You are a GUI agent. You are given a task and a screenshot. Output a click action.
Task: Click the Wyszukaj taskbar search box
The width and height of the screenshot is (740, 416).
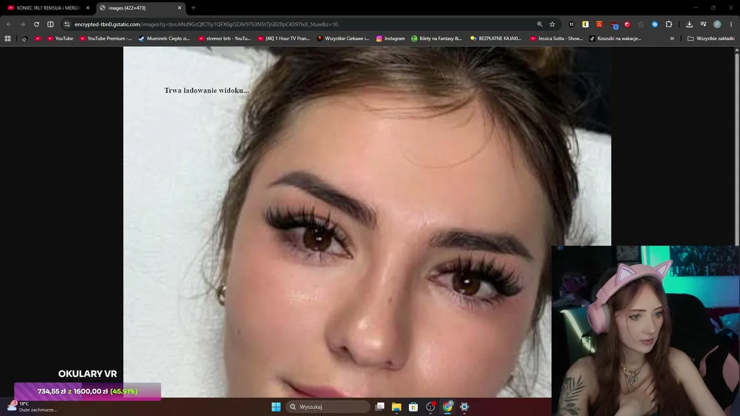pos(328,407)
